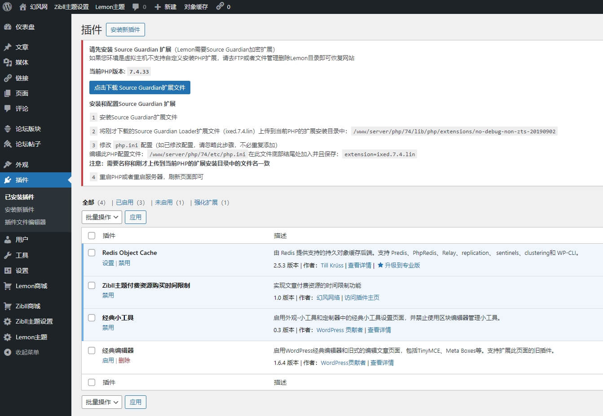603x416 pixels.
Task: Tick the select-all checkbox in table footer
Action: click(92, 382)
